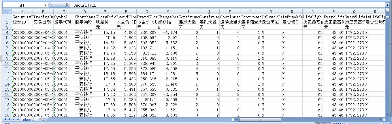Select column K header
This screenshot has height=124, width=392.
(230, 12)
